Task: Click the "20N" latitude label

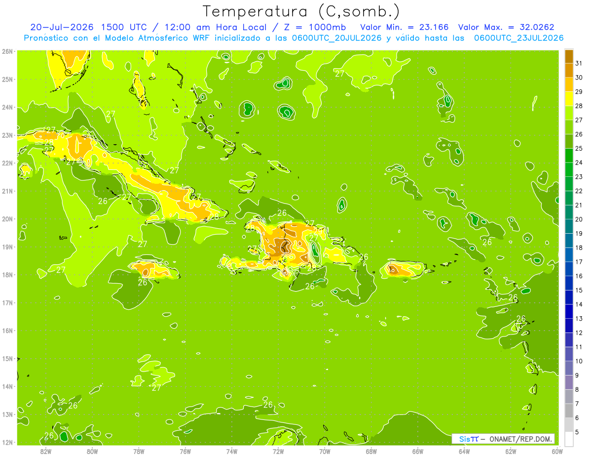Action: (7, 219)
